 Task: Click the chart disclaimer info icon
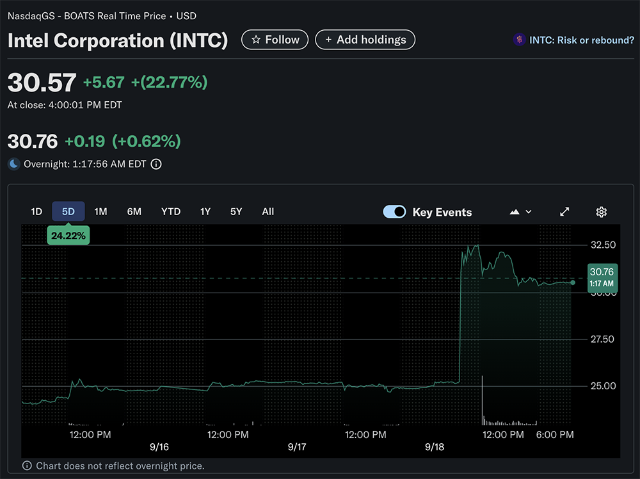point(27,466)
